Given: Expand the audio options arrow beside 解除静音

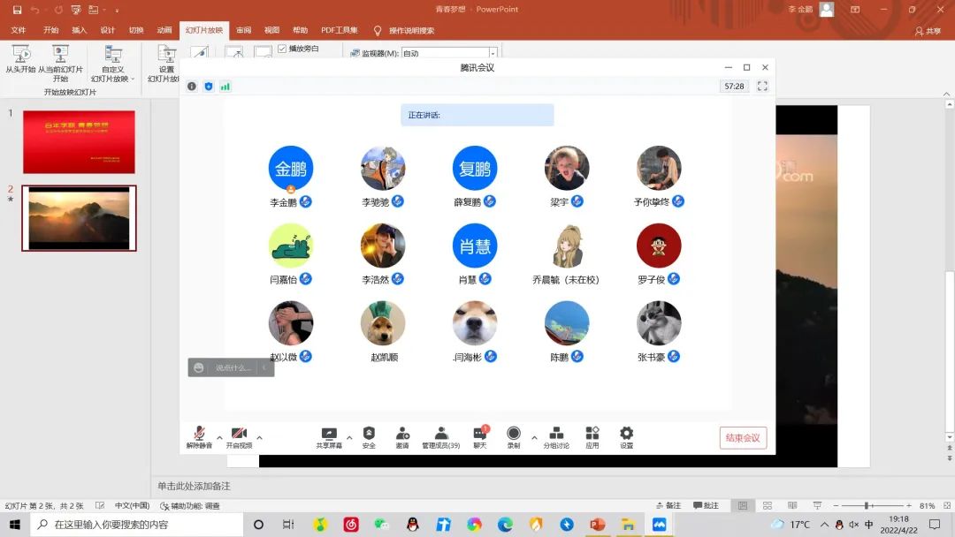Looking at the screenshot, I should [x=219, y=437].
